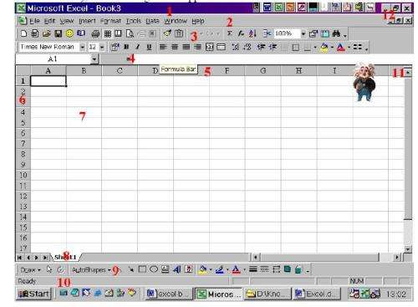The image size is (418, 307).
Task: Click the Dash Style icon in Drawing toolbar
Action: click(x=264, y=269)
